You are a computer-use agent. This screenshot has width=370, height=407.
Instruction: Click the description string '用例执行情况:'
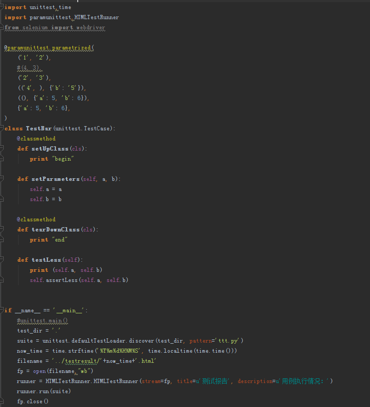(x=304, y=381)
